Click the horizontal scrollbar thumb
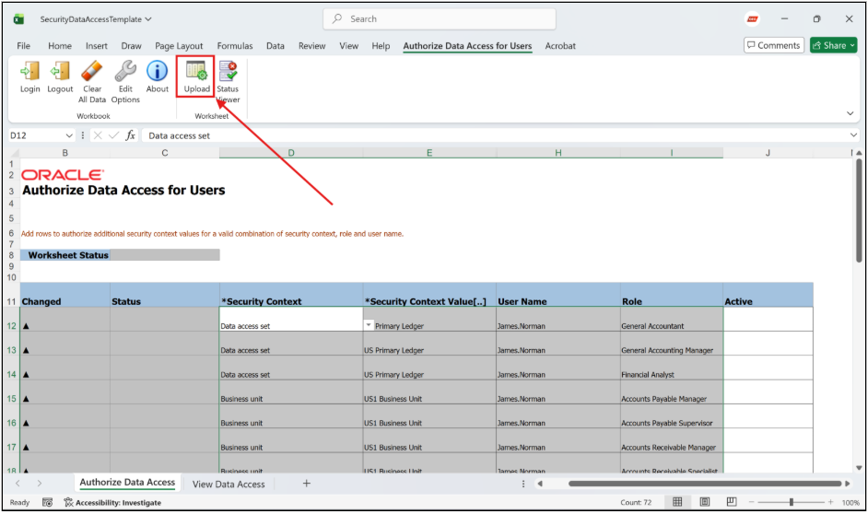 tap(705, 484)
